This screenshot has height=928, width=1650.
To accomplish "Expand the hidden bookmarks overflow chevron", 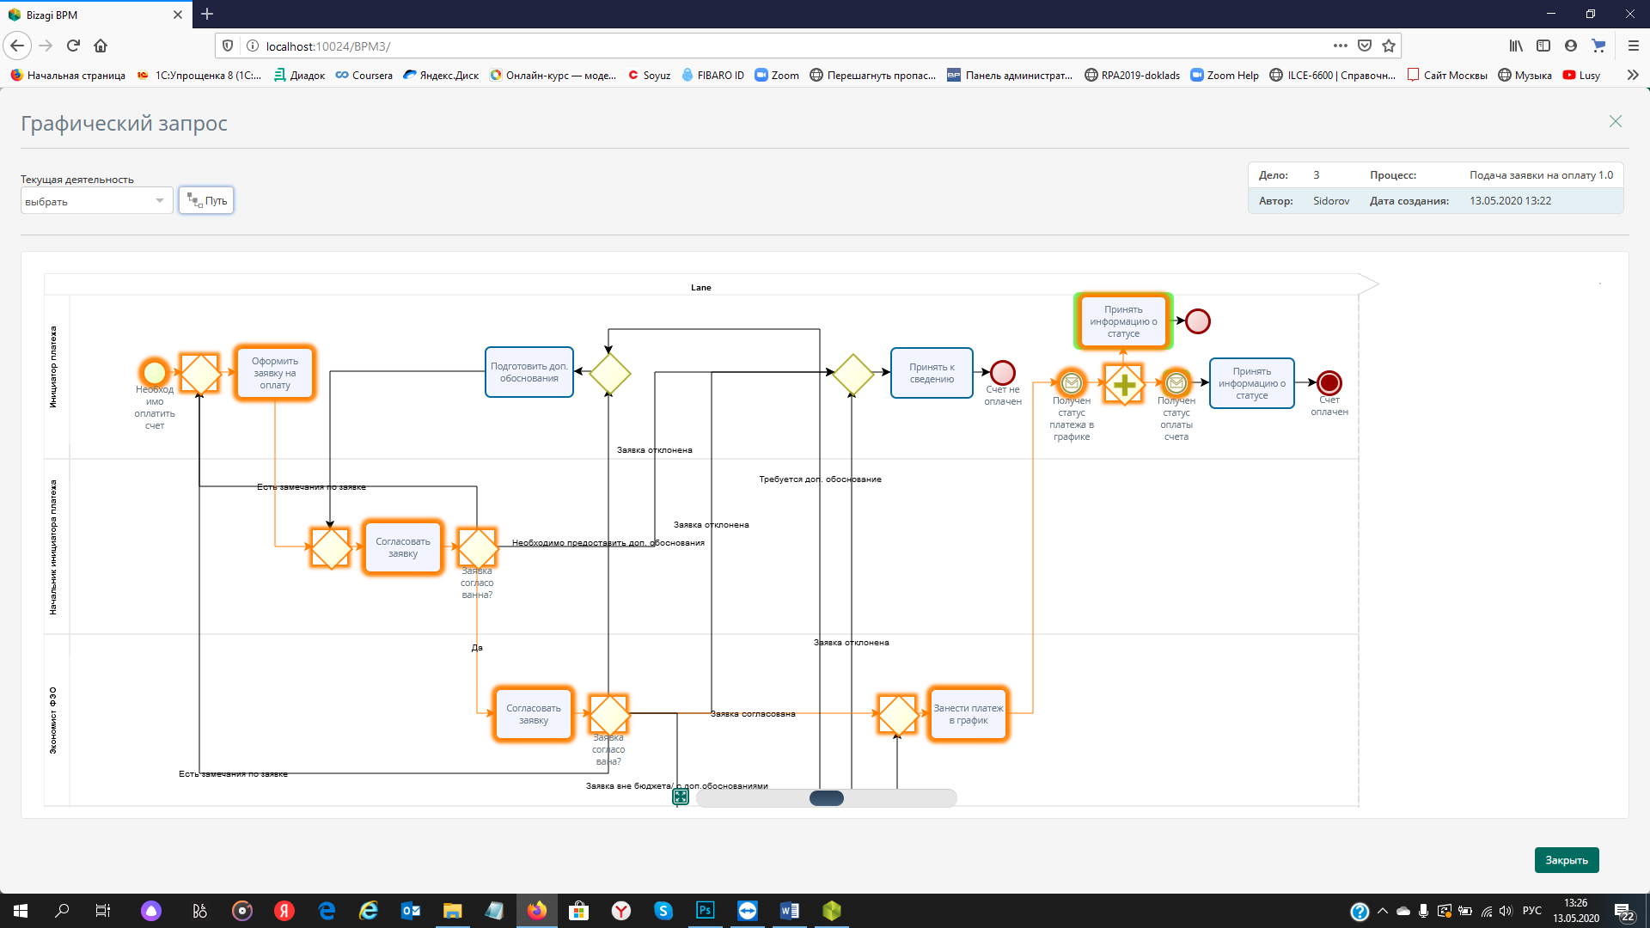I will [x=1632, y=75].
